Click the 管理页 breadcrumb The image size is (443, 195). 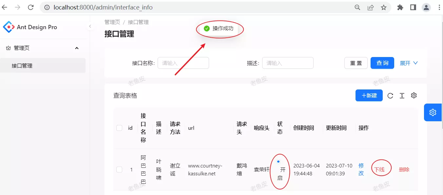112,22
